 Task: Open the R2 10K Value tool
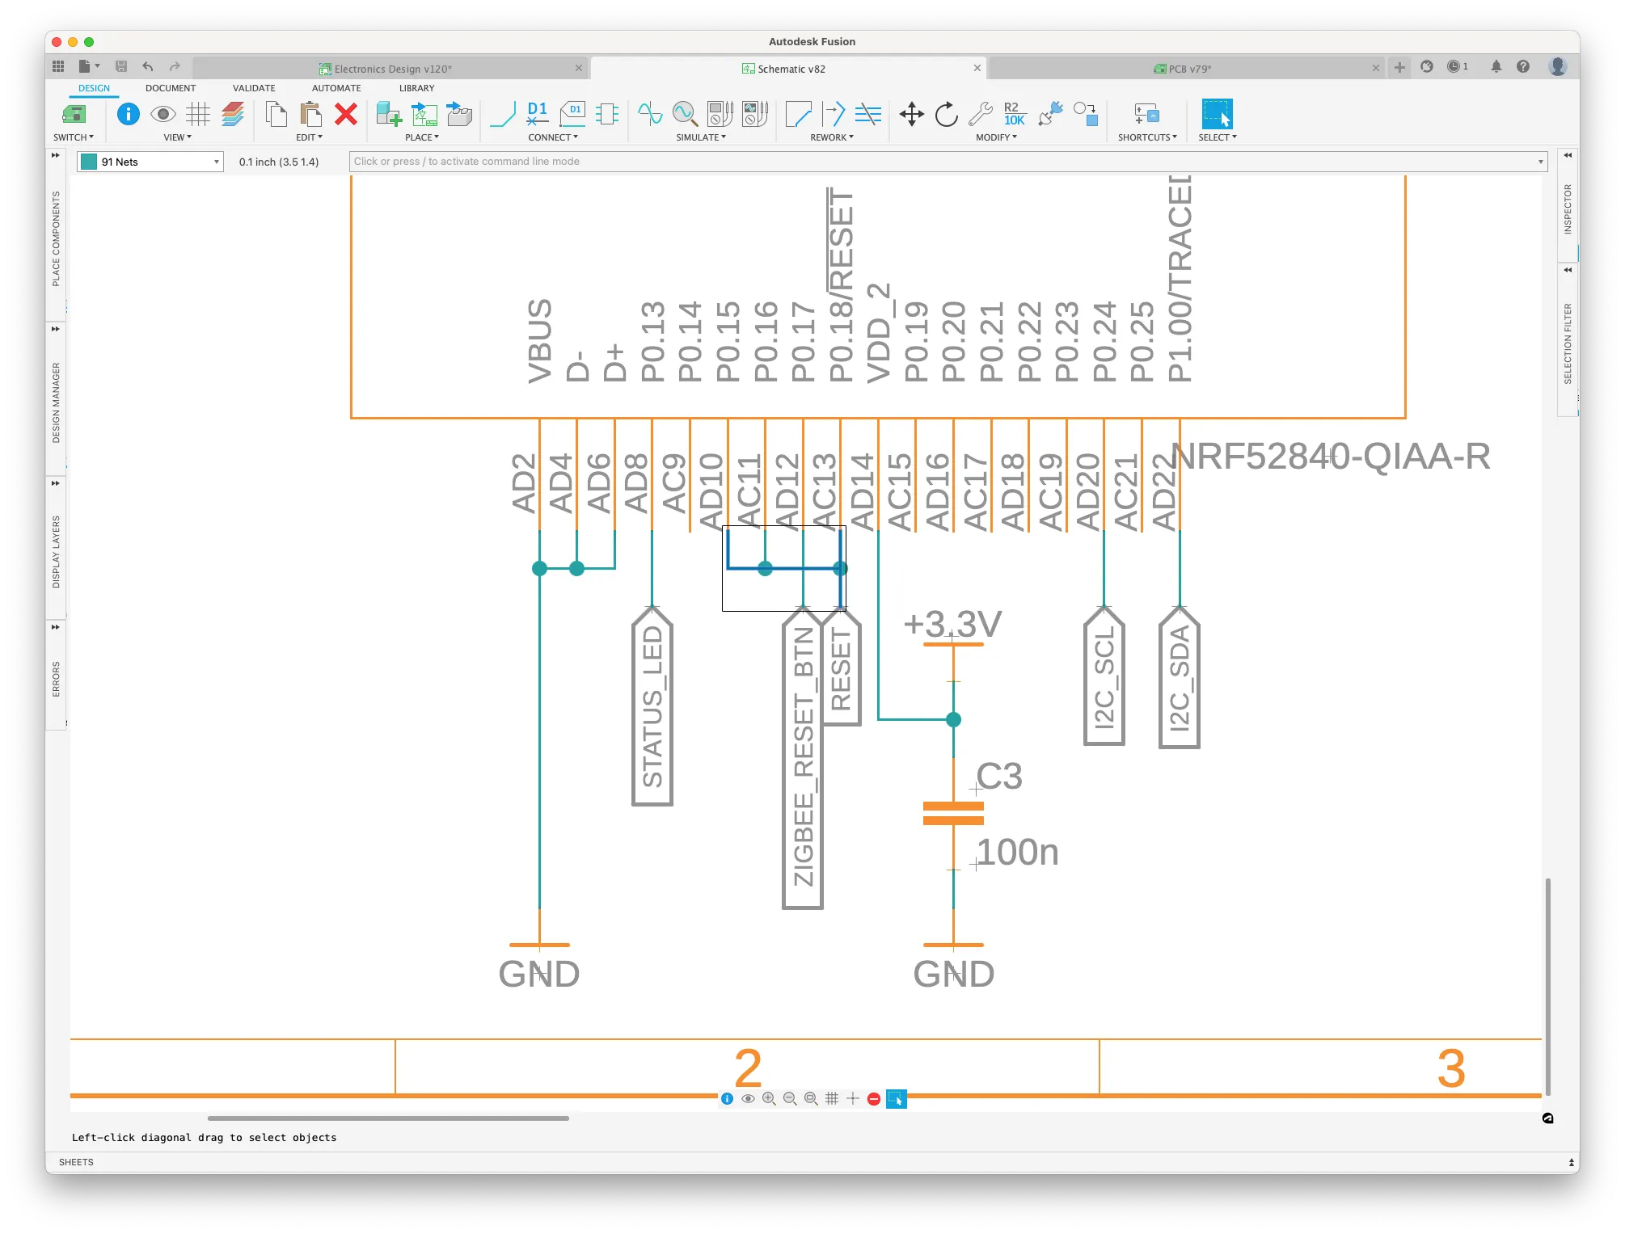(x=1014, y=114)
